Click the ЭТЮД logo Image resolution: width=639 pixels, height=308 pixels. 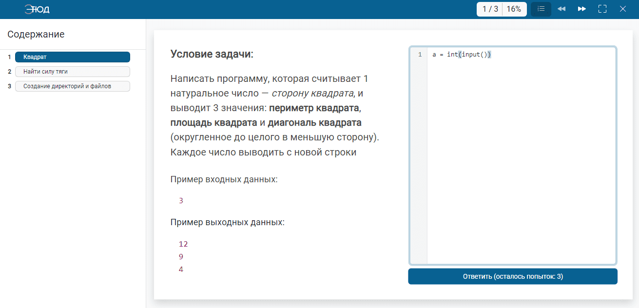click(37, 9)
